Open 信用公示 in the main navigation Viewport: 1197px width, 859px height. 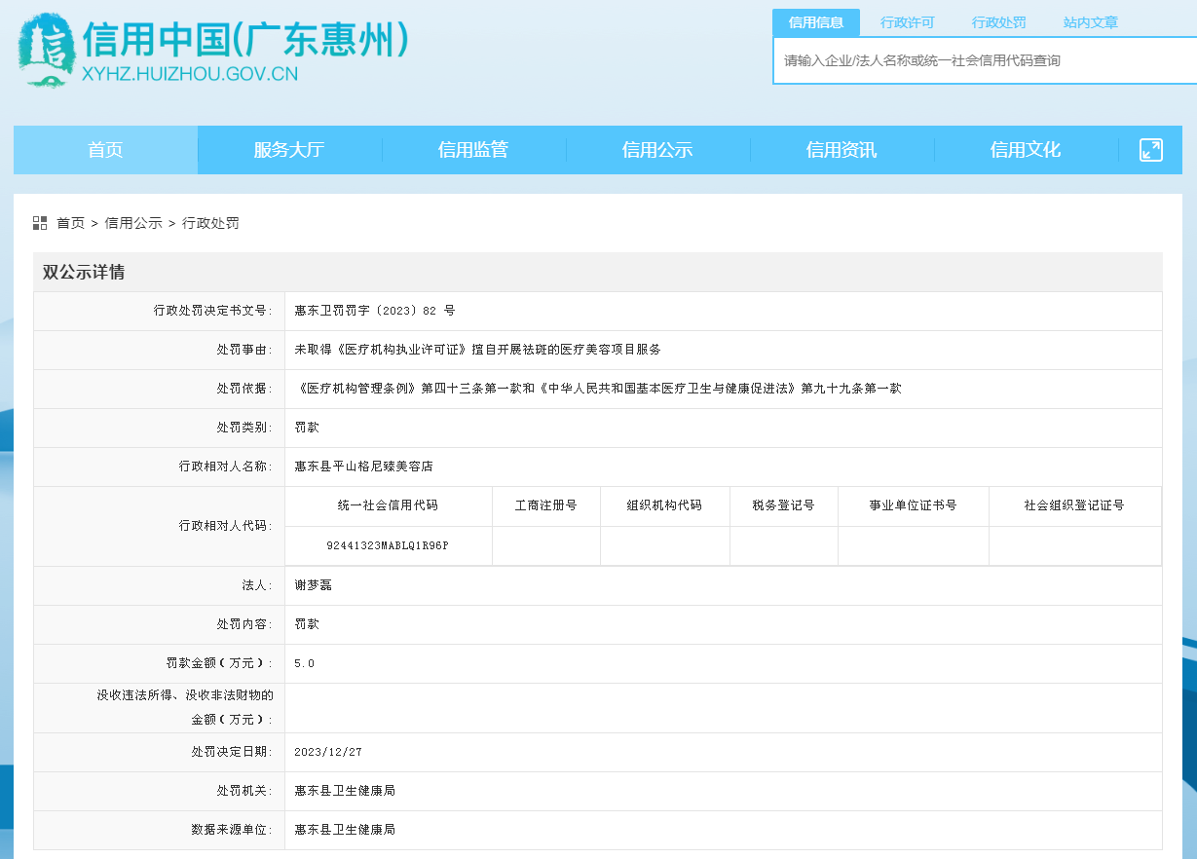coord(657,150)
